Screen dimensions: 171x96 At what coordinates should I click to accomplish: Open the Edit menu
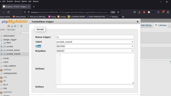click(x=4, y=1)
